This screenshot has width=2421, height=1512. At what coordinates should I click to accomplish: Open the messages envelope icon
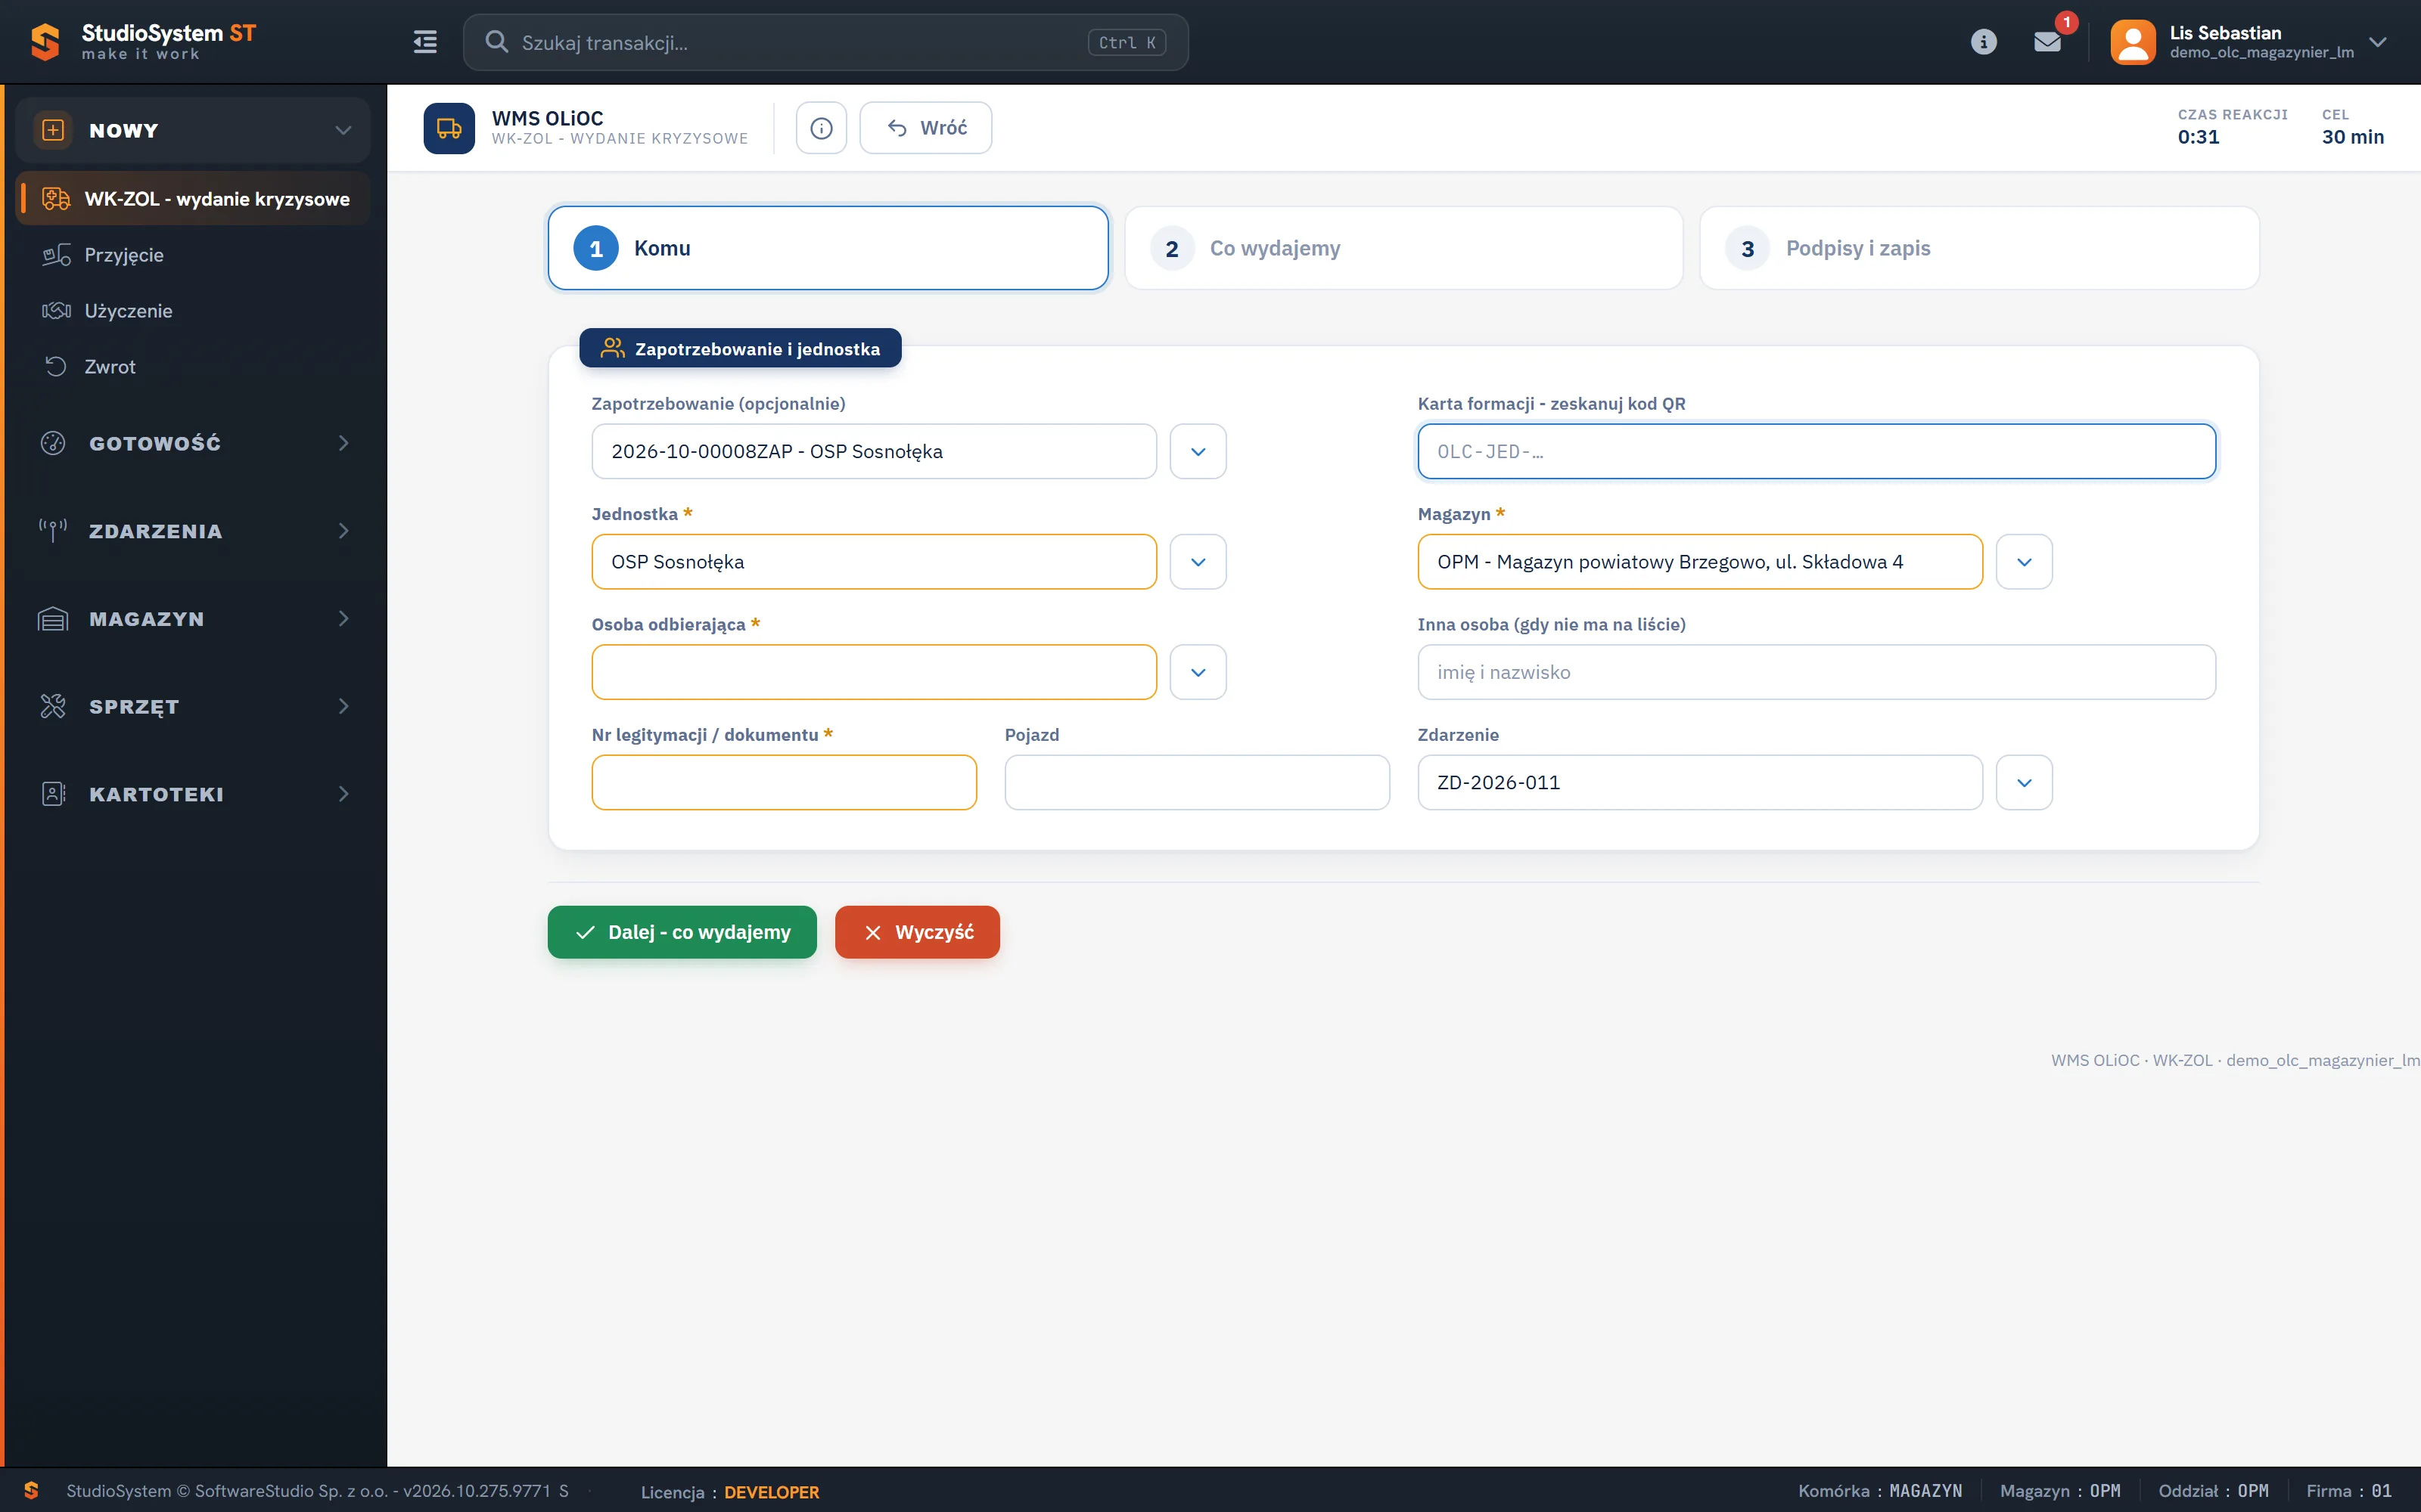(x=2048, y=42)
